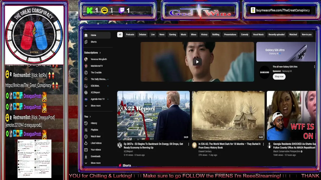The width and height of the screenshot is (321, 180).
Task: Select the All filter chip
Action: pos(120,34)
